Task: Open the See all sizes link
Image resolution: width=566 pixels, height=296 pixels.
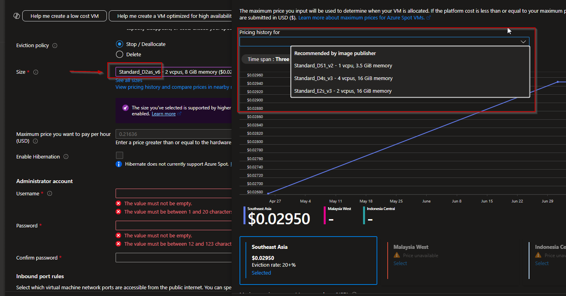Action: click(x=129, y=80)
